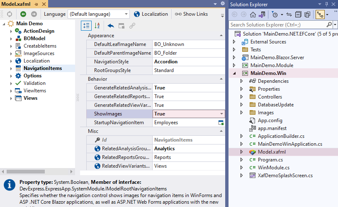This screenshot has height=207, width=338.
Task: Select the ViewItems tree node
Action: 35,91
